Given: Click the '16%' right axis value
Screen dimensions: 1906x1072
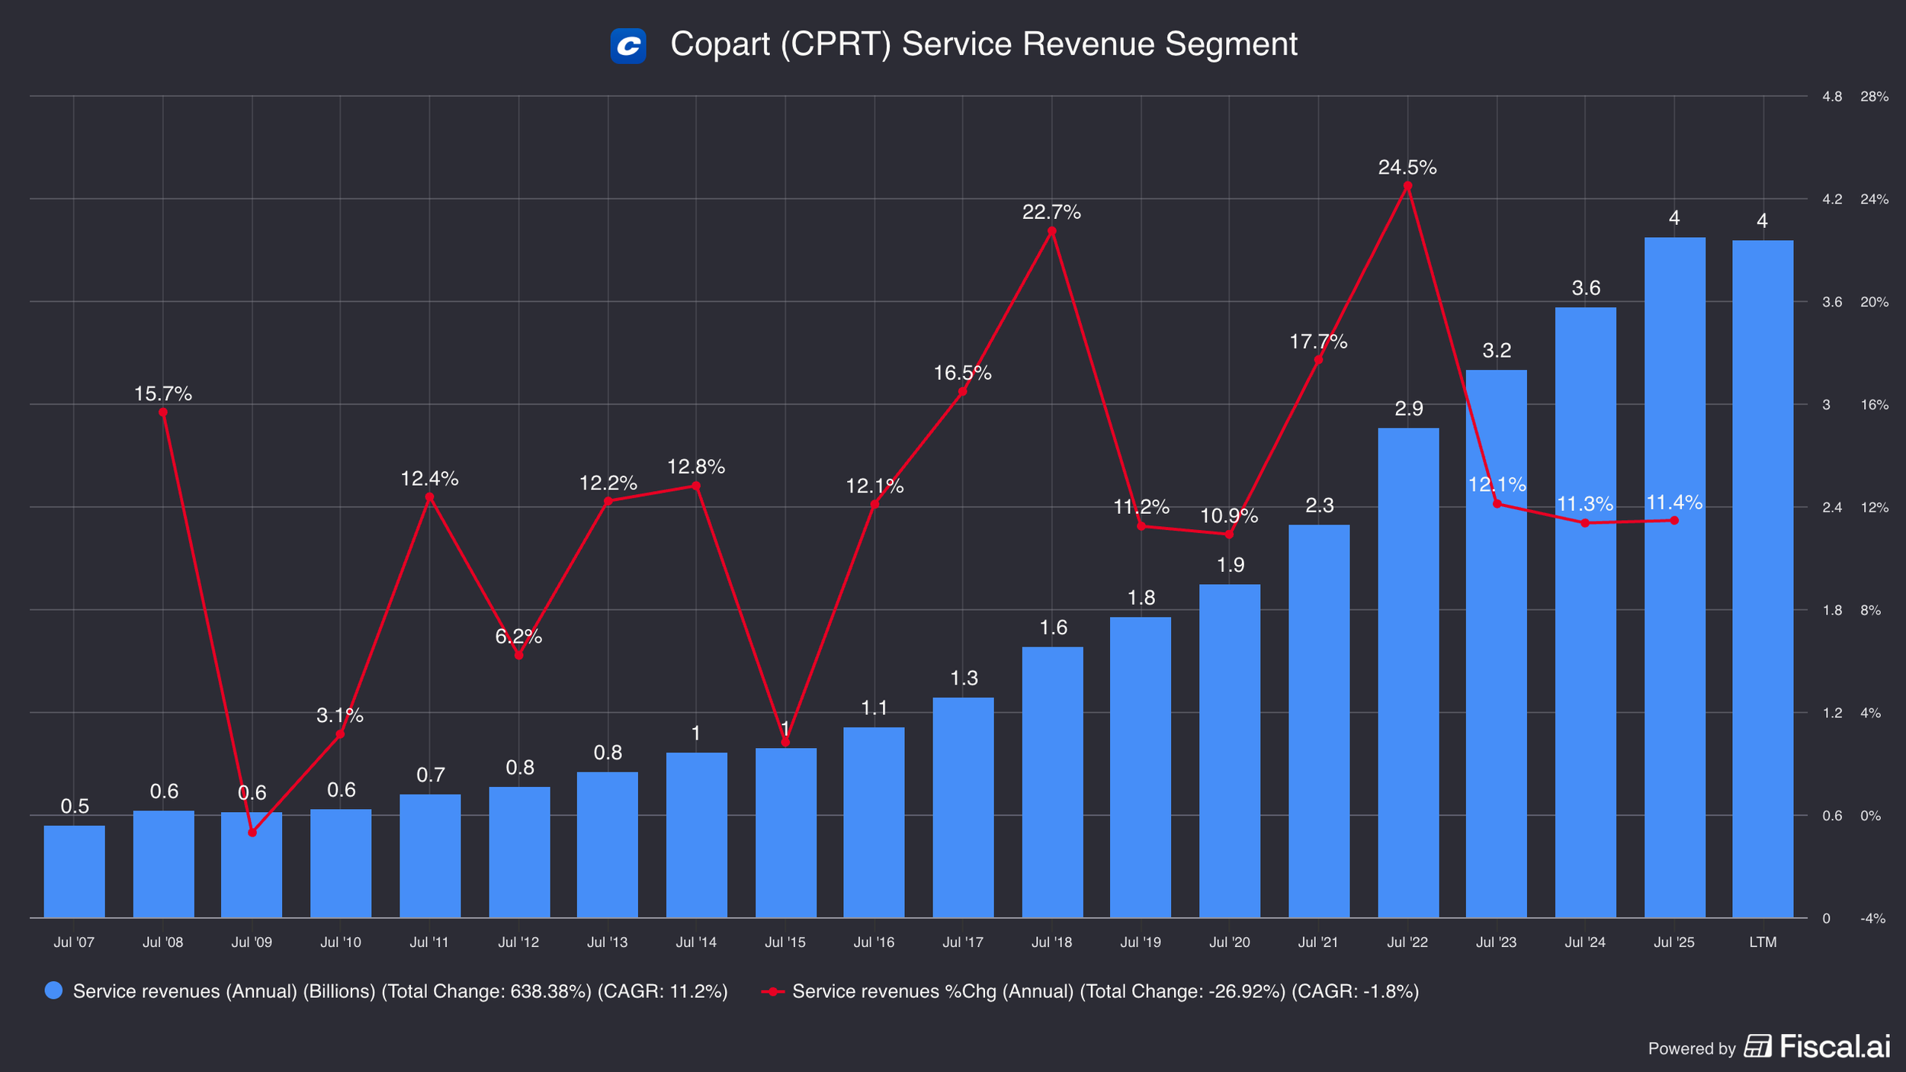Looking at the screenshot, I should point(1874,405).
